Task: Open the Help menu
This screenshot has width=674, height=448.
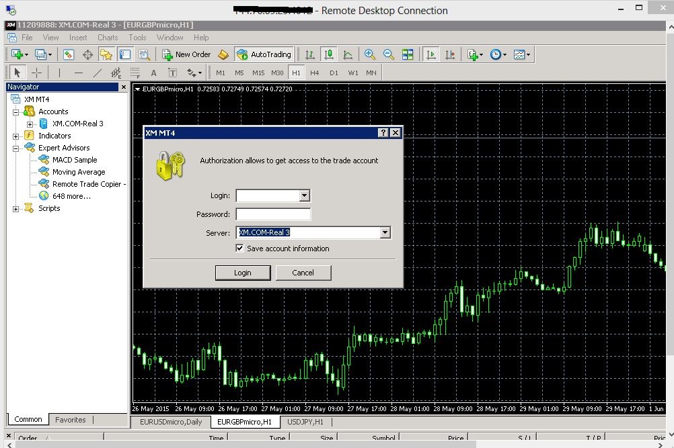Action: pyautogui.click(x=201, y=38)
